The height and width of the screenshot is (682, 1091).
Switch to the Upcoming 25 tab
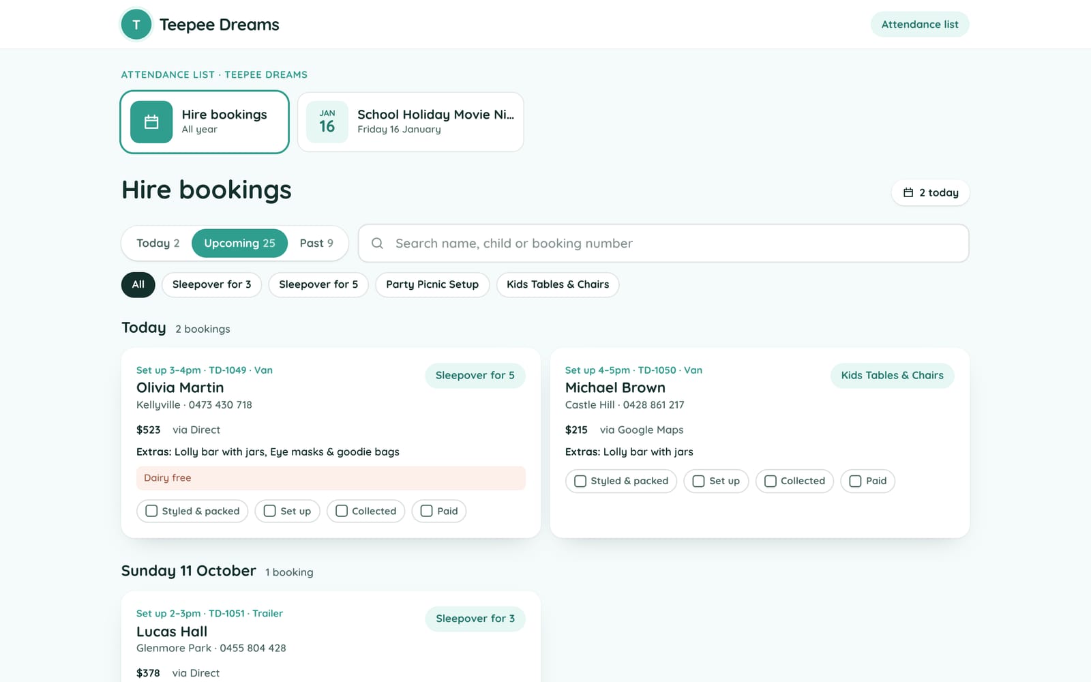pos(239,243)
